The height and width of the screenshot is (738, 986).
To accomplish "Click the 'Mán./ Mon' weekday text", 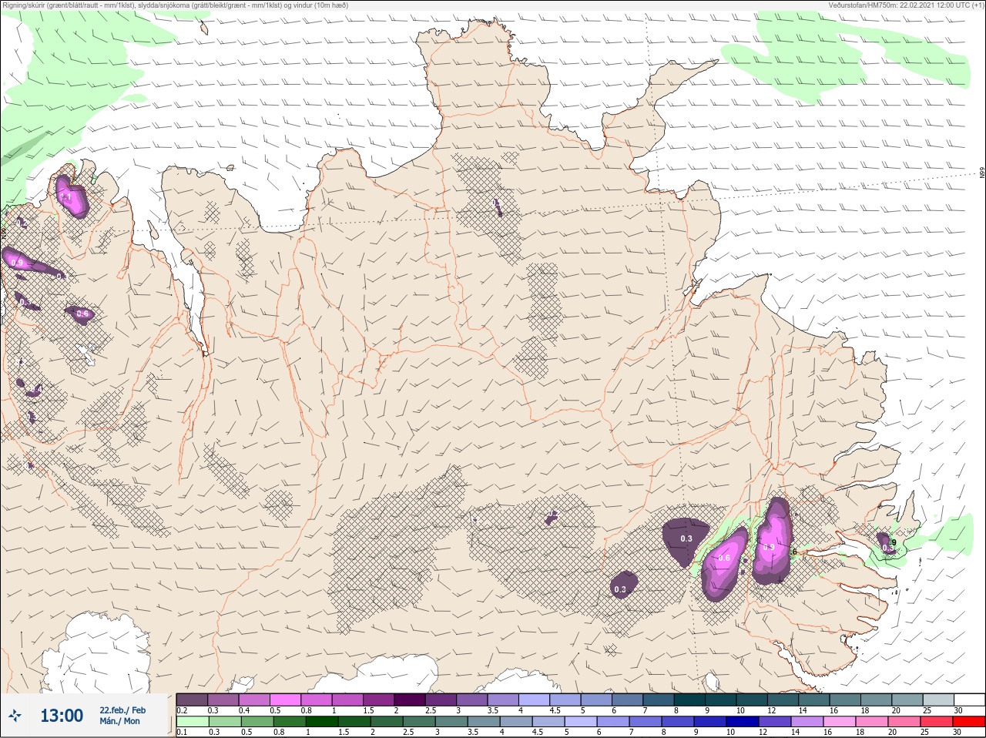I will click(120, 721).
